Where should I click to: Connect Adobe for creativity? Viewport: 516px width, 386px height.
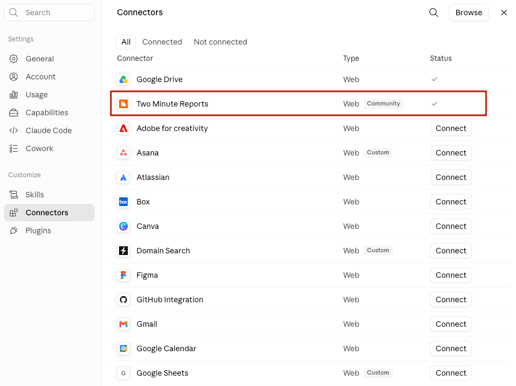[x=451, y=128]
